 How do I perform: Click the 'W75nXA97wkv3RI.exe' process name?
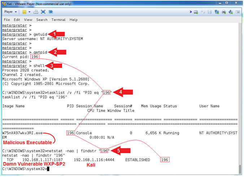[x=22, y=133]
